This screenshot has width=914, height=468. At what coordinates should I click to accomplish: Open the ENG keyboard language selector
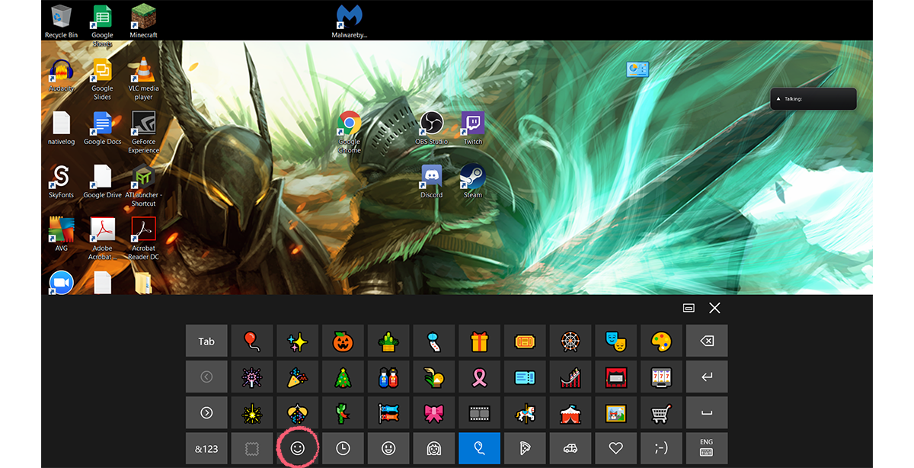tap(707, 448)
